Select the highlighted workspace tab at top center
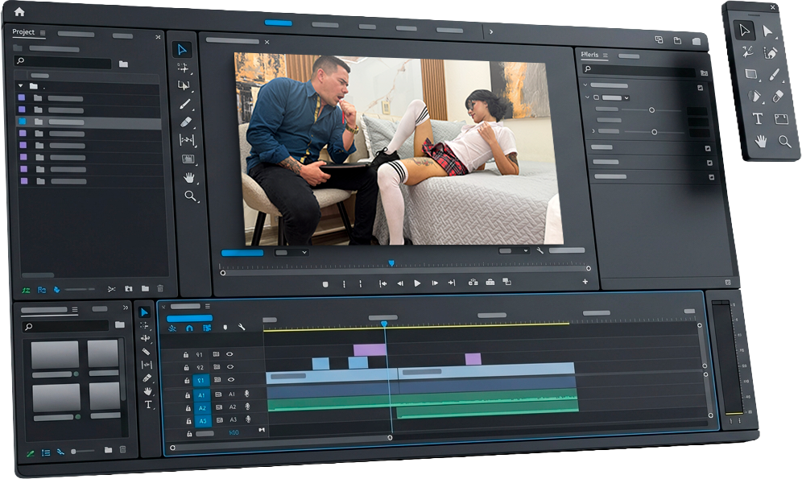This screenshot has width=802, height=479. pyautogui.click(x=279, y=23)
